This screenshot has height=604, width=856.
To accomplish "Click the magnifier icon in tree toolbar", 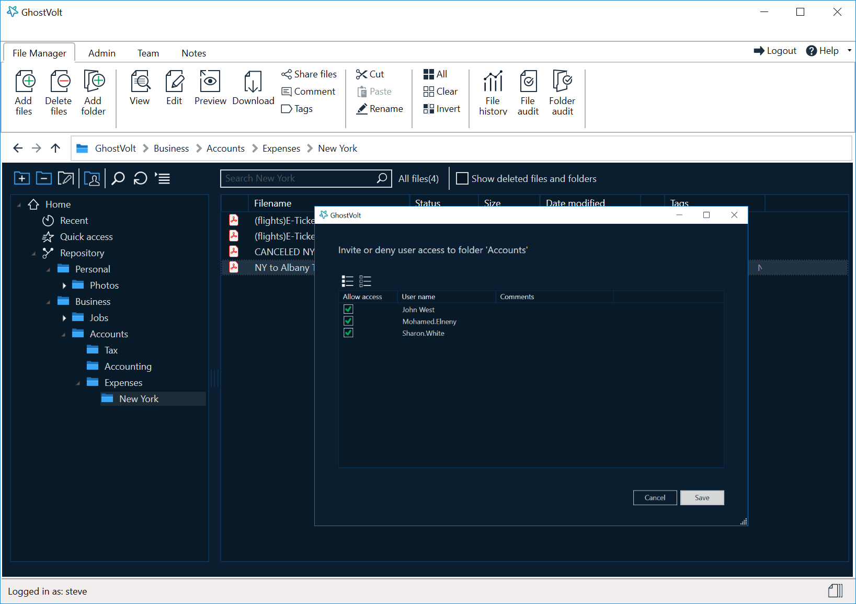I will pos(118,178).
